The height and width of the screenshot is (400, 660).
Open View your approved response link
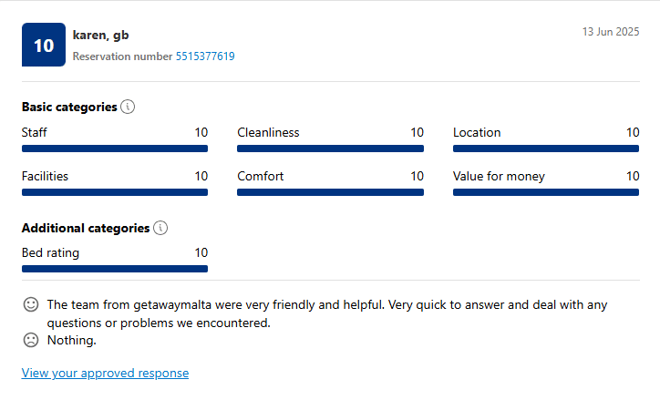coord(105,373)
